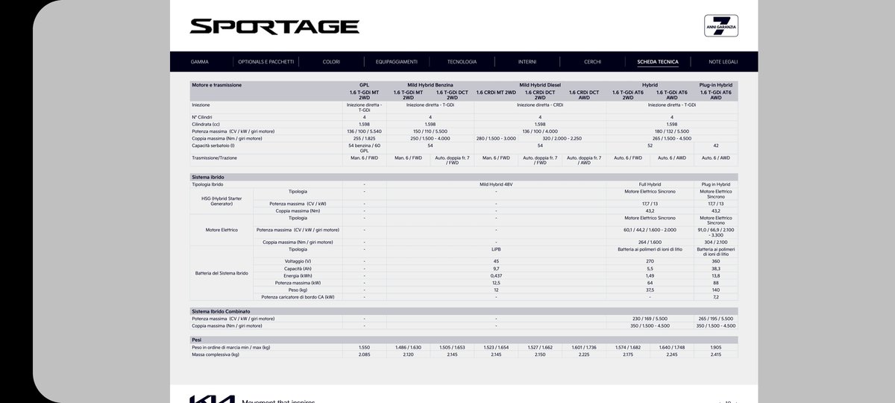895x403 pixels.
Task: Click the 'Mild Hybrid 48V' cell
Action: [x=496, y=184]
